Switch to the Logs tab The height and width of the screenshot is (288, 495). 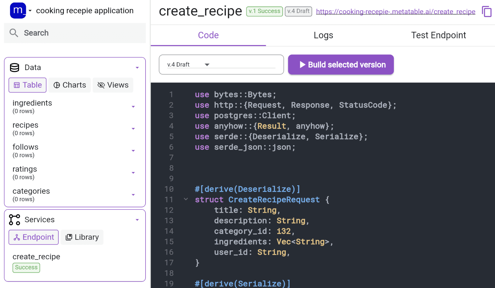coord(323,35)
